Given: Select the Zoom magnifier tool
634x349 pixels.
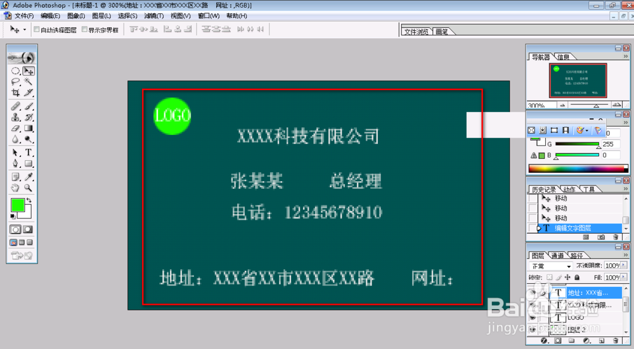Looking at the screenshot, I should coord(29,188).
